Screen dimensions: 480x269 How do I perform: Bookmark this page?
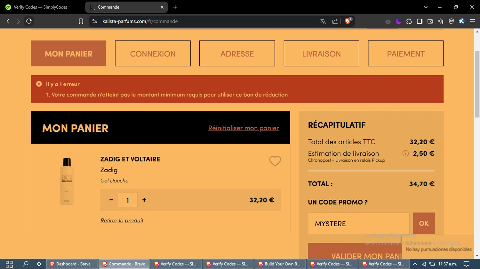[81, 21]
